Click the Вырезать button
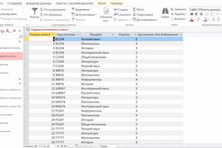The image size is (222, 148). pos(7,9)
